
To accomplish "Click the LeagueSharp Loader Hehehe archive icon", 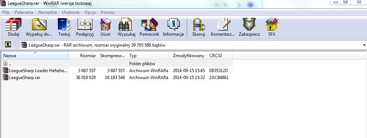I will pyautogui.click(x=5, y=70).
